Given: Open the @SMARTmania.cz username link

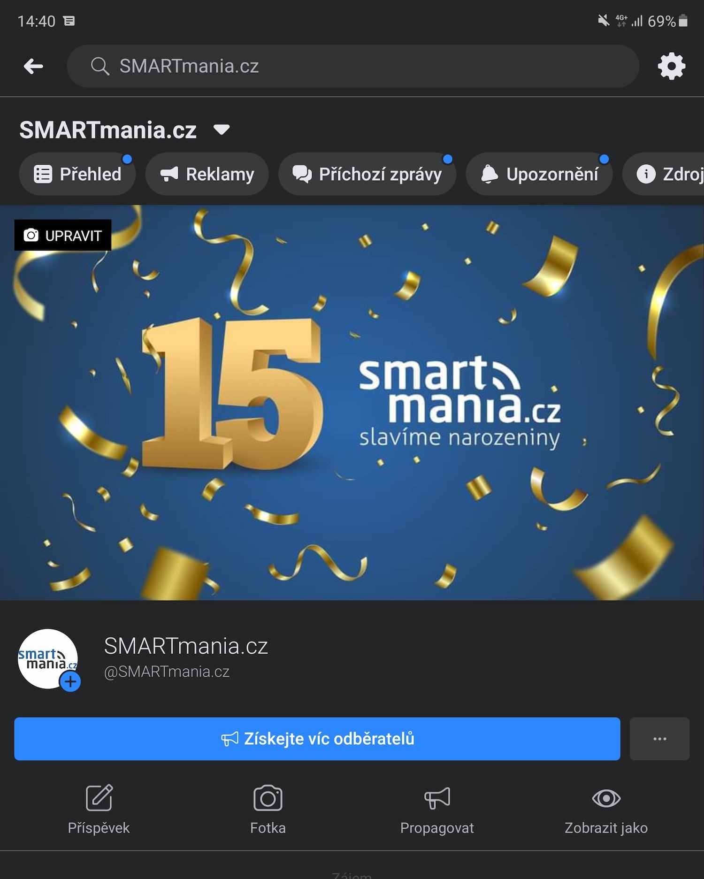Looking at the screenshot, I should tap(167, 672).
